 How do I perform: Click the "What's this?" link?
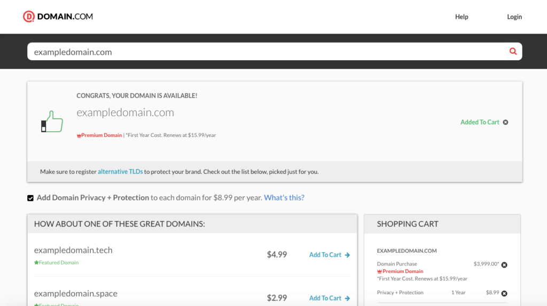284,198
